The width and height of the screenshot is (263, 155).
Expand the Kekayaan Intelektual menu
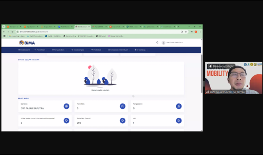(119, 50)
